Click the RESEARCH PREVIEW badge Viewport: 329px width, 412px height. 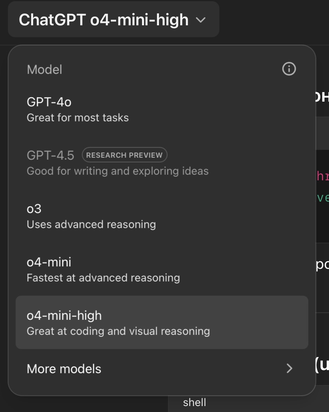(125, 155)
